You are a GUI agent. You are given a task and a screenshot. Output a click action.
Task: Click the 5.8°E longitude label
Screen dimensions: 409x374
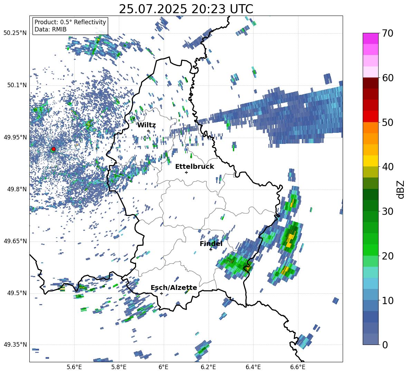pyautogui.click(x=119, y=367)
